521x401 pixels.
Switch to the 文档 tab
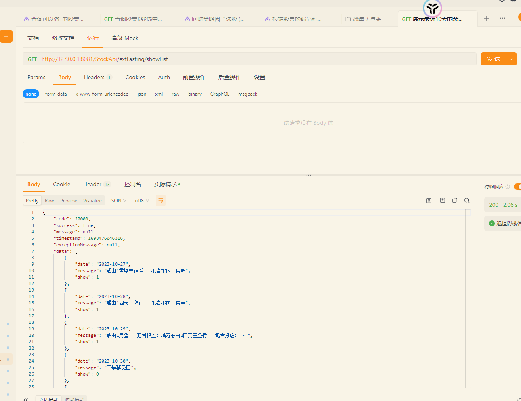coord(33,38)
